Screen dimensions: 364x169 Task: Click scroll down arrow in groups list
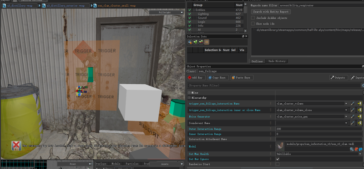tap(245, 31)
